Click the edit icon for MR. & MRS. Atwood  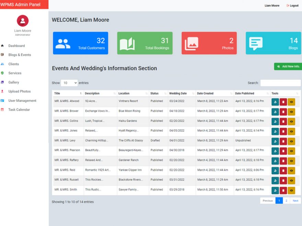coord(275,101)
